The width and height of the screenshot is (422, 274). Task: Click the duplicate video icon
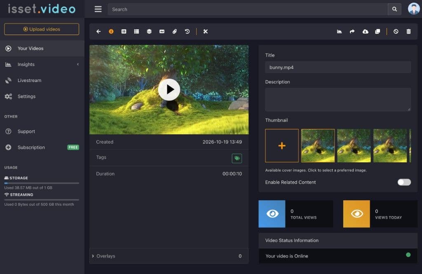[x=377, y=31]
